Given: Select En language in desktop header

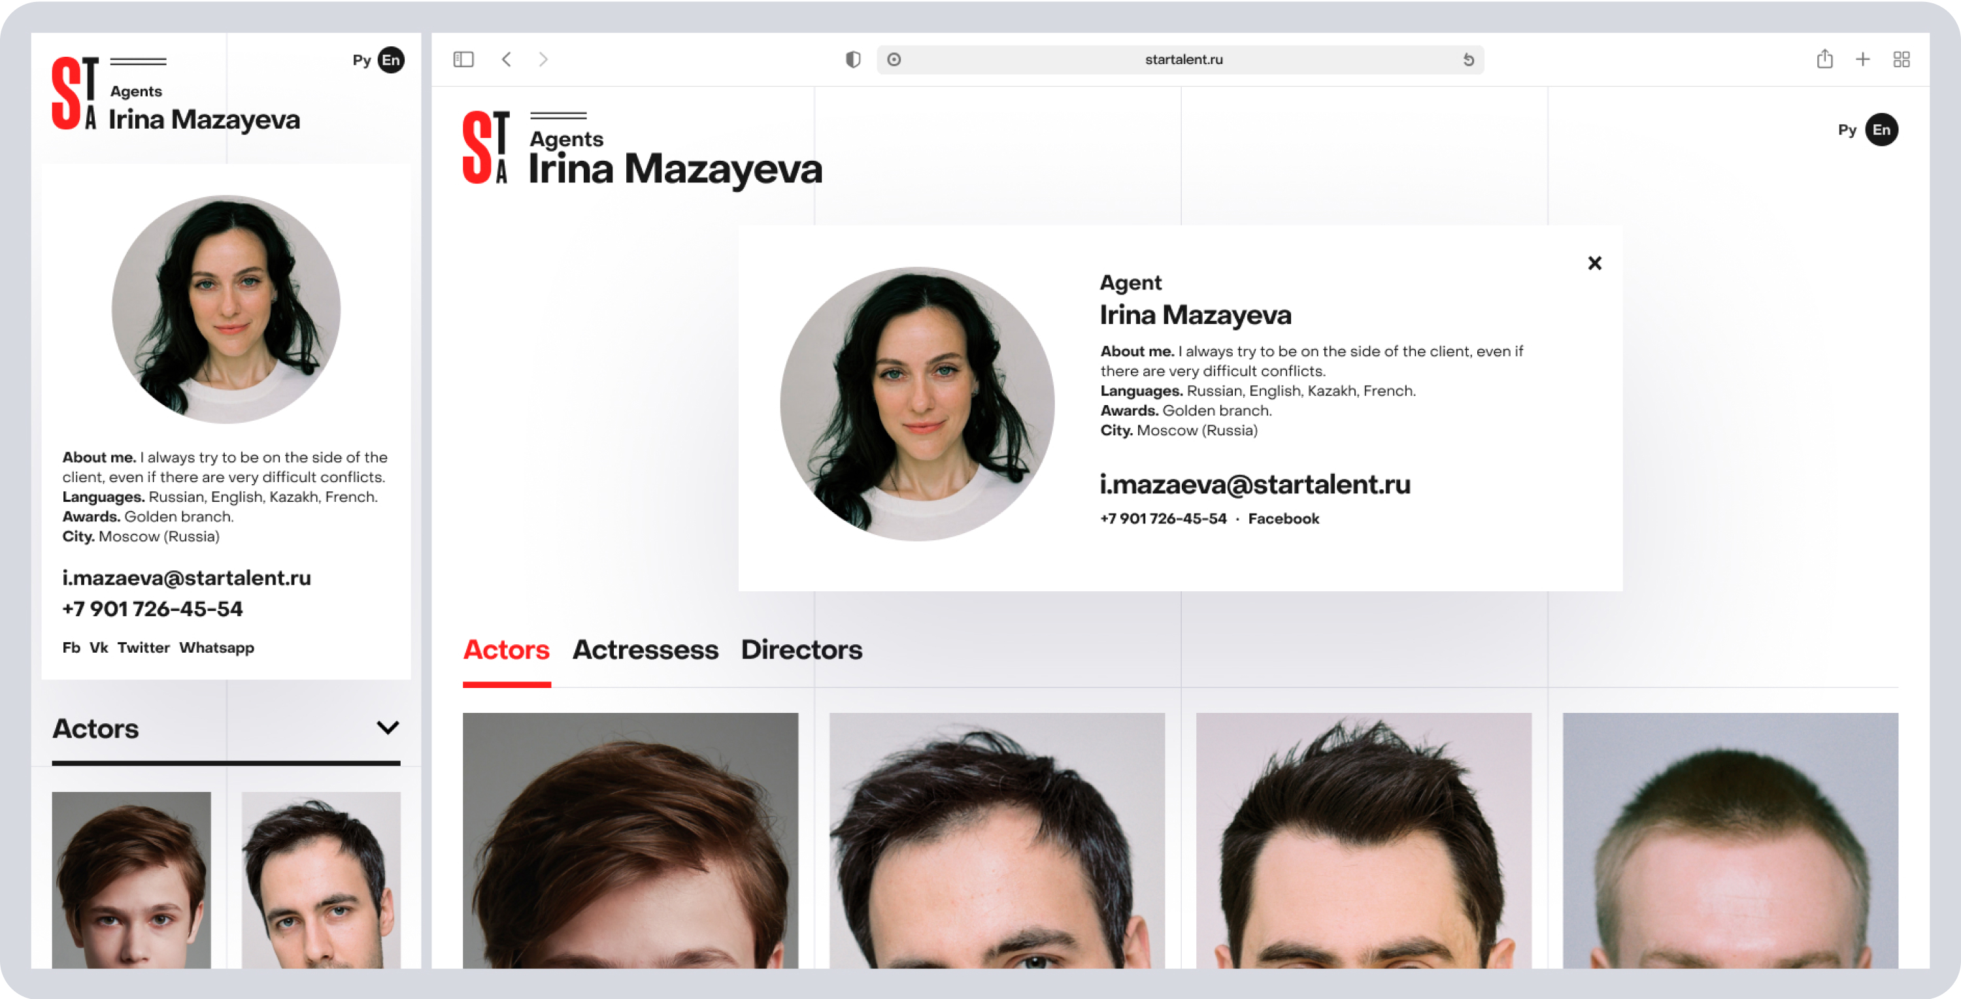Looking at the screenshot, I should click(x=1881, y=130).
